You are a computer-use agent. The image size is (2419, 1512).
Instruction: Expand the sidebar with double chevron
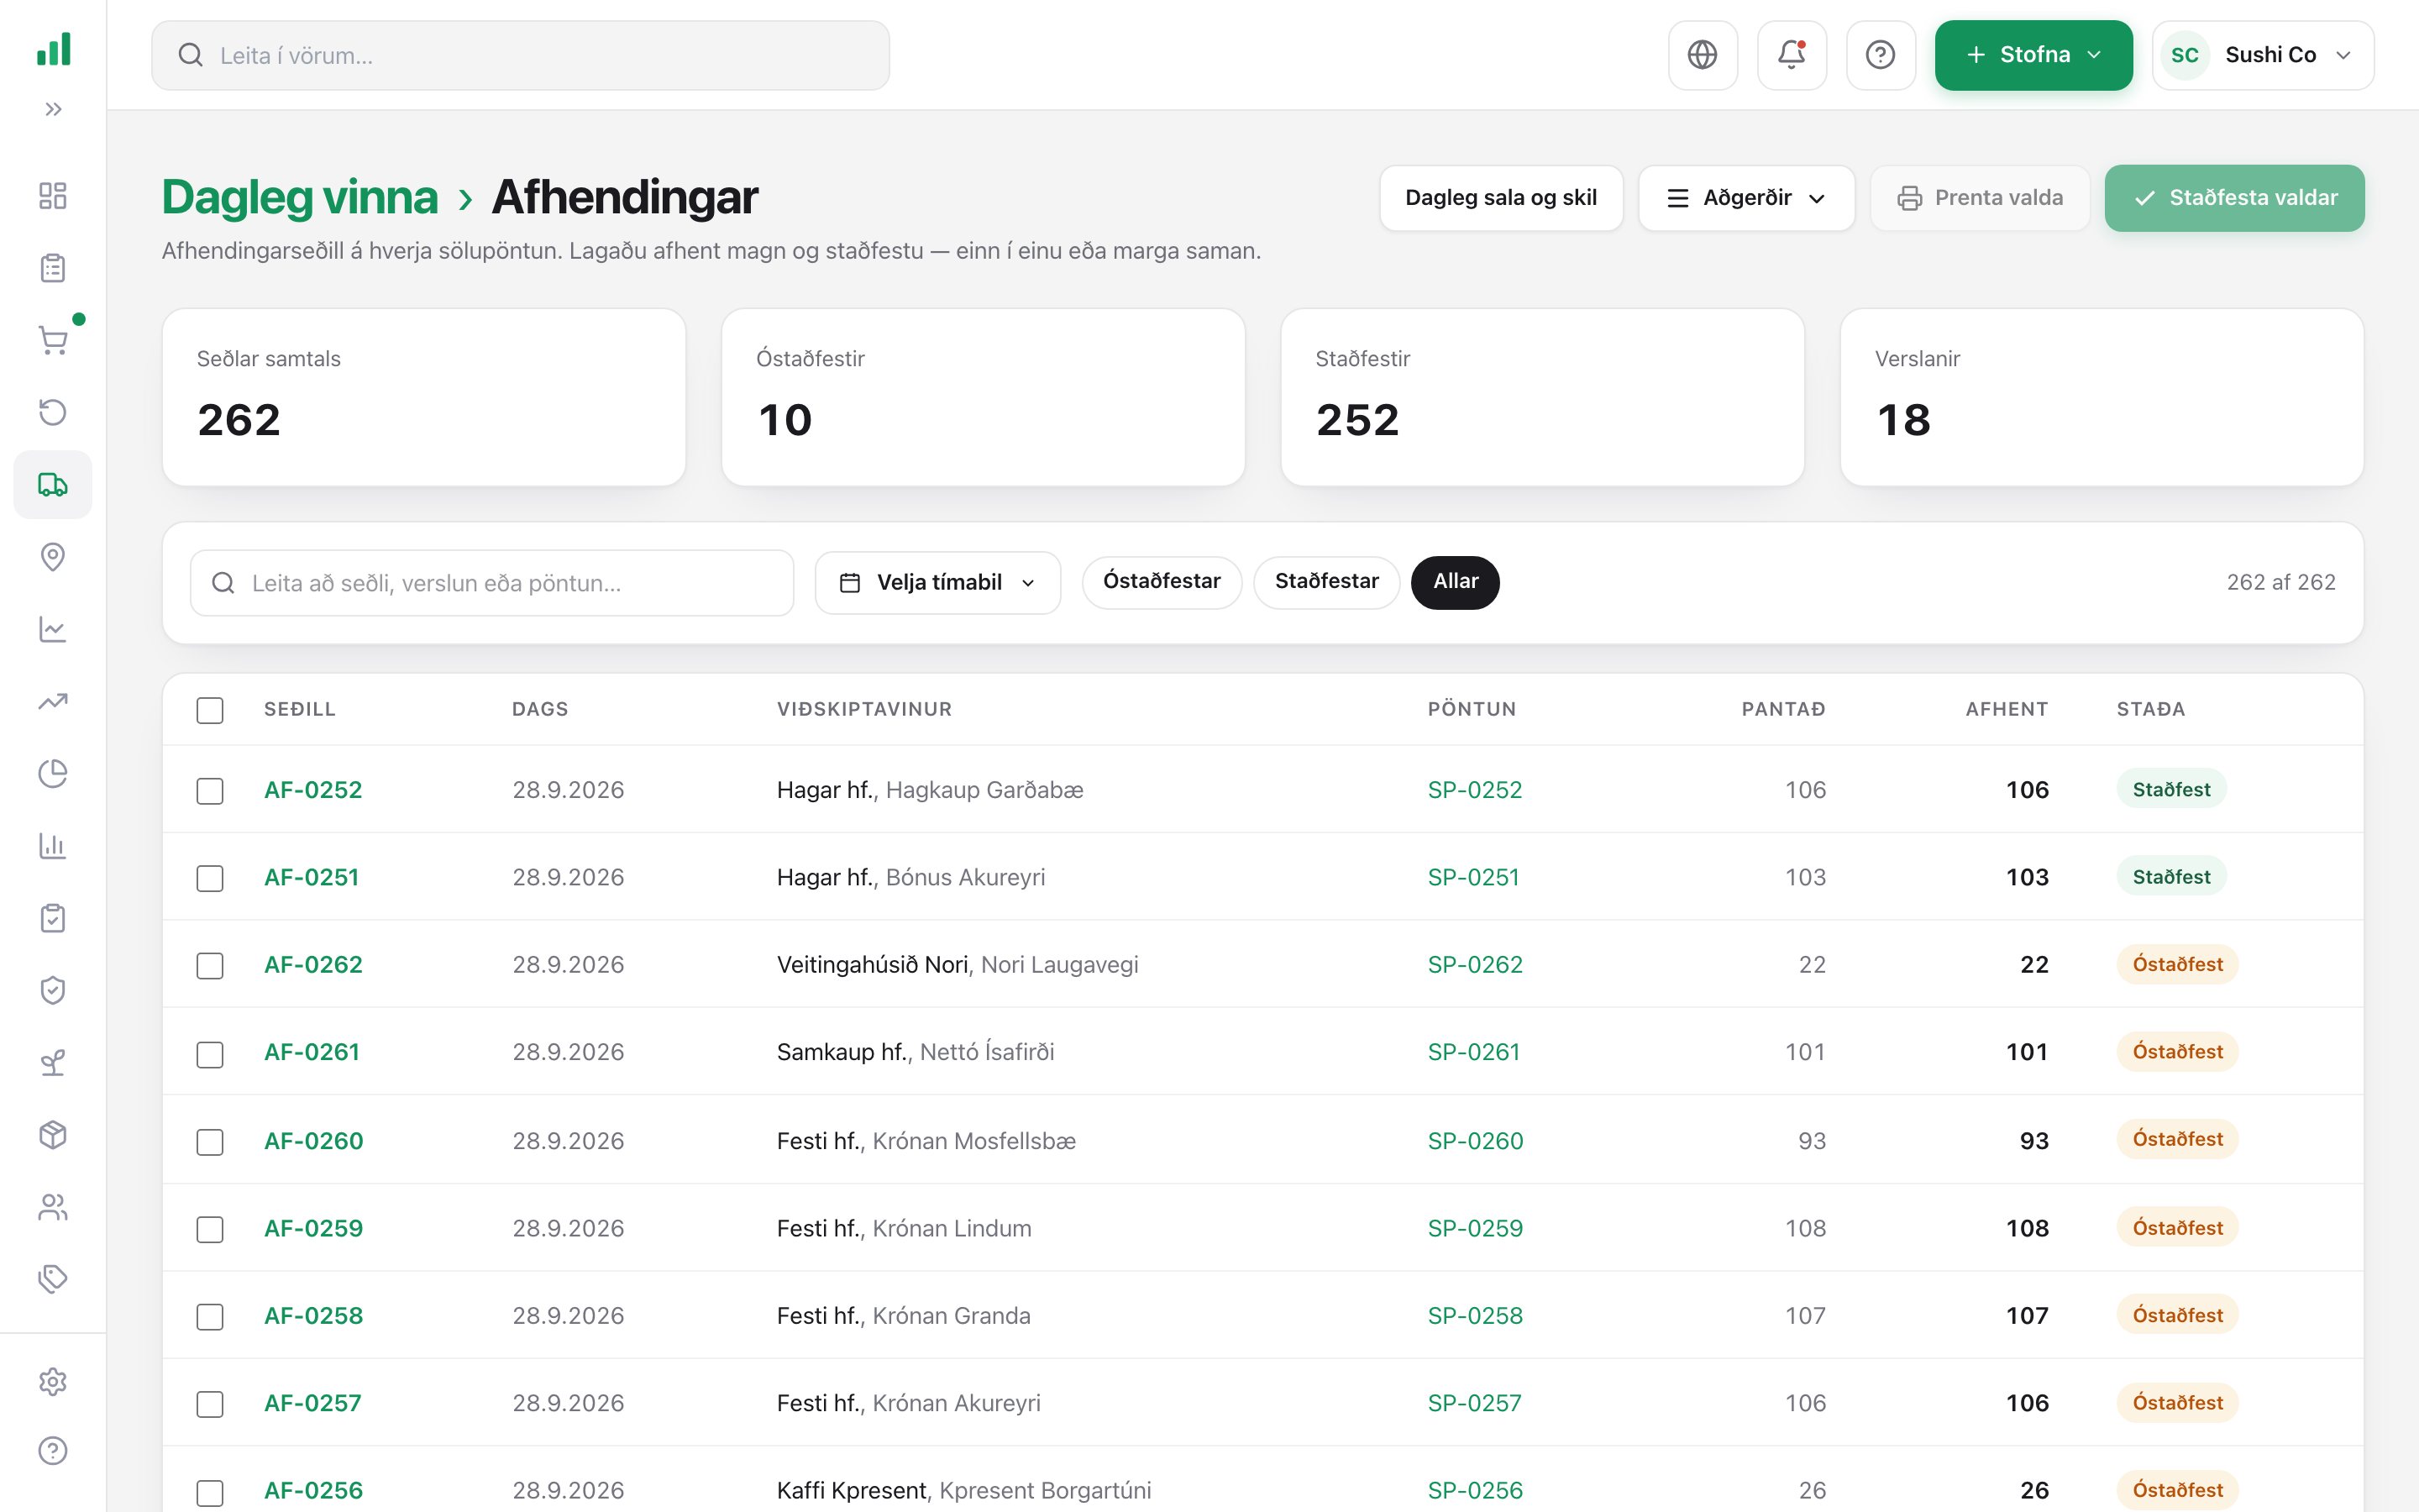(53, 109)
